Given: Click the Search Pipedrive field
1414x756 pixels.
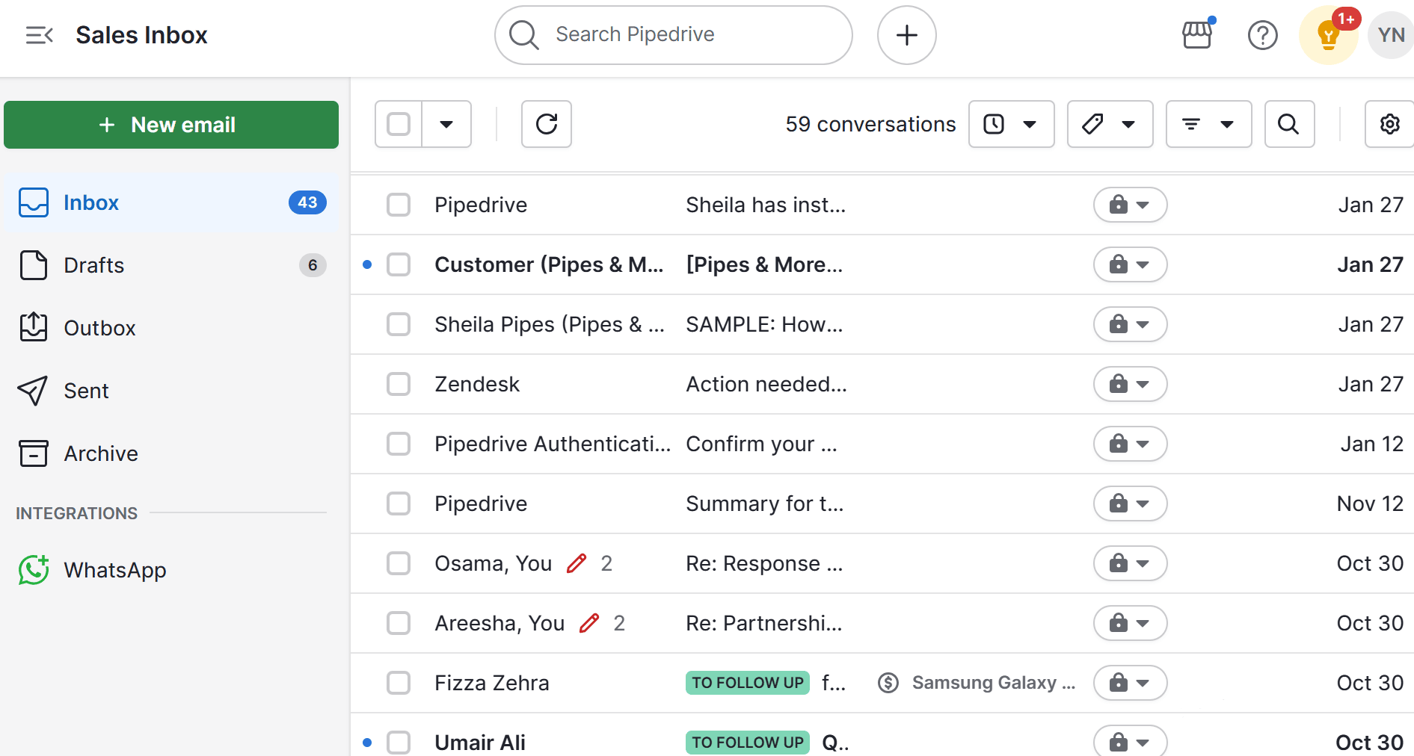Looking at the screenshot, I should pos(674,35).
